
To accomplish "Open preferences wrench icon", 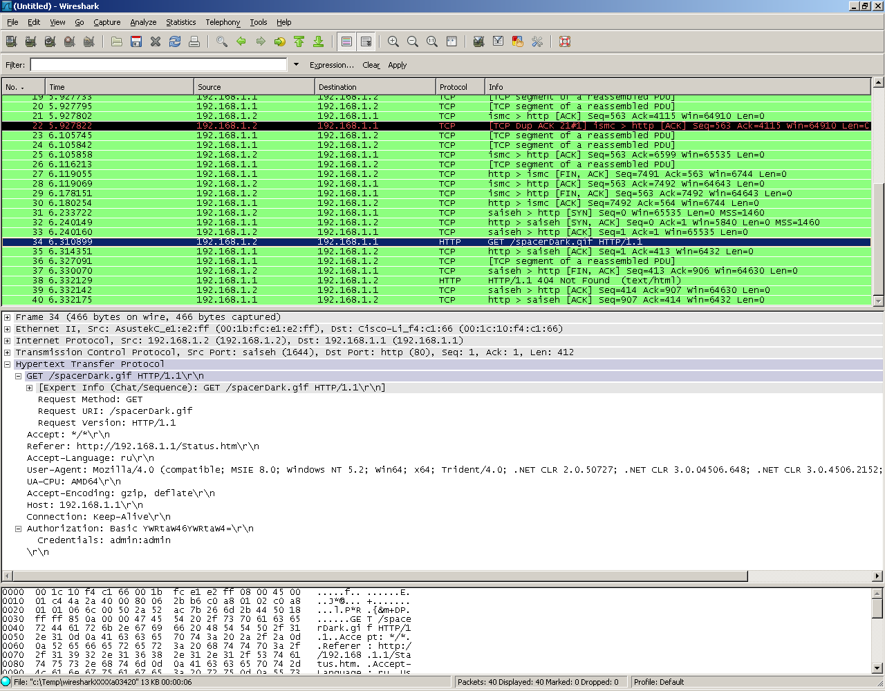I will point(537,41).
